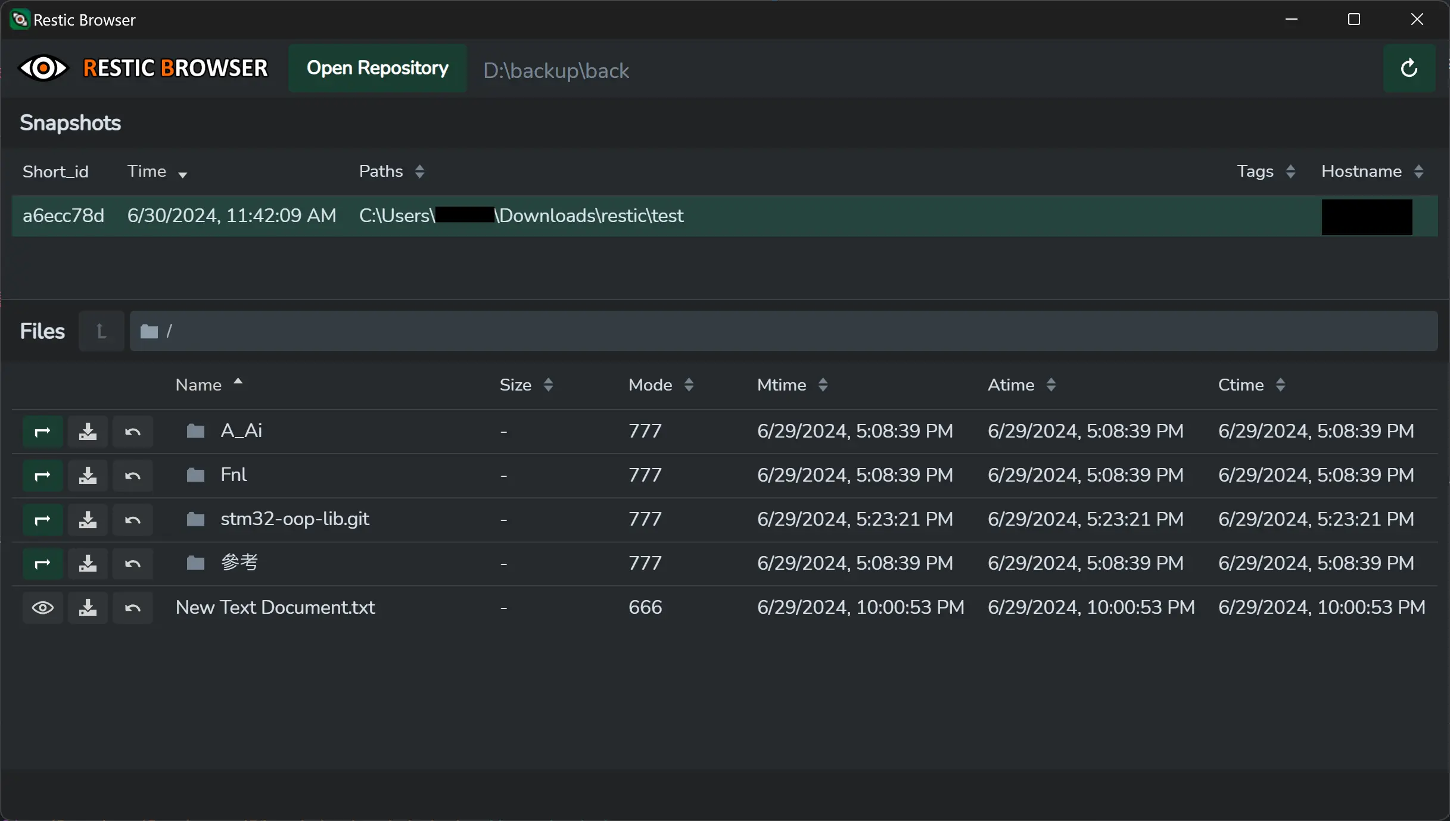Download the Fnl folder
The height and width of the screenshot is (821, 1450).
(x=88, y=476)
